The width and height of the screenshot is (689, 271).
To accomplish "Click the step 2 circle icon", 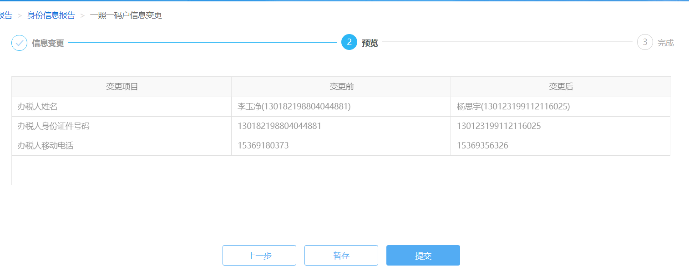I will [349, 42].
